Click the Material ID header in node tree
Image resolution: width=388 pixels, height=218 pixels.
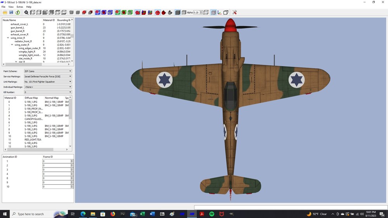49,20
